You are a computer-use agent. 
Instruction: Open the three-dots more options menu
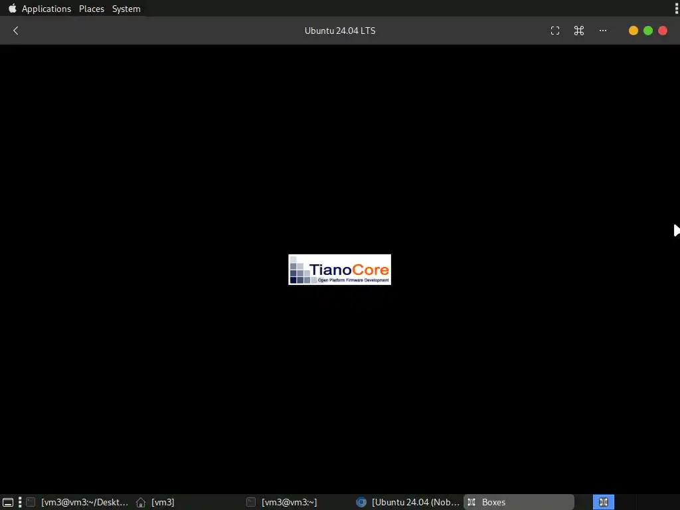pyautogui.click(x=603, y=31)
